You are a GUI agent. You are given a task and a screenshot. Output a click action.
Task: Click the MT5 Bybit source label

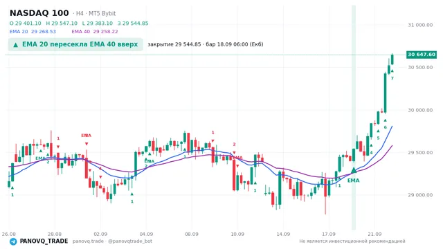(102, 13)
